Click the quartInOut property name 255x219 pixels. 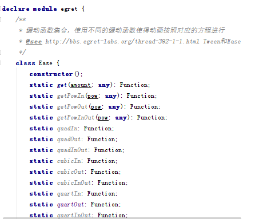point(74,215)
